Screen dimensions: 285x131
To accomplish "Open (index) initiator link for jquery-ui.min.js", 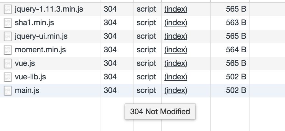I will pyautogui.click(x=176, y=36).
